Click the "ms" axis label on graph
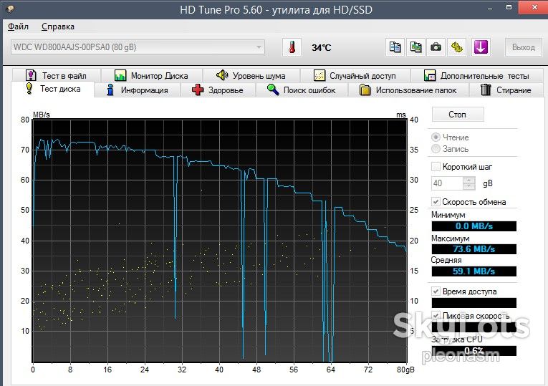This screenshot has height=386, width=548. (401, 115)
